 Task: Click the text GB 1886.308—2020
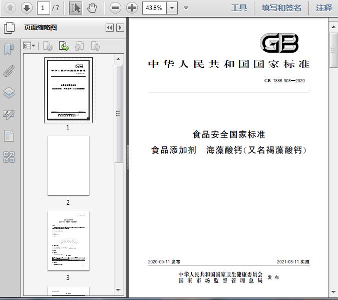[284, 81]
